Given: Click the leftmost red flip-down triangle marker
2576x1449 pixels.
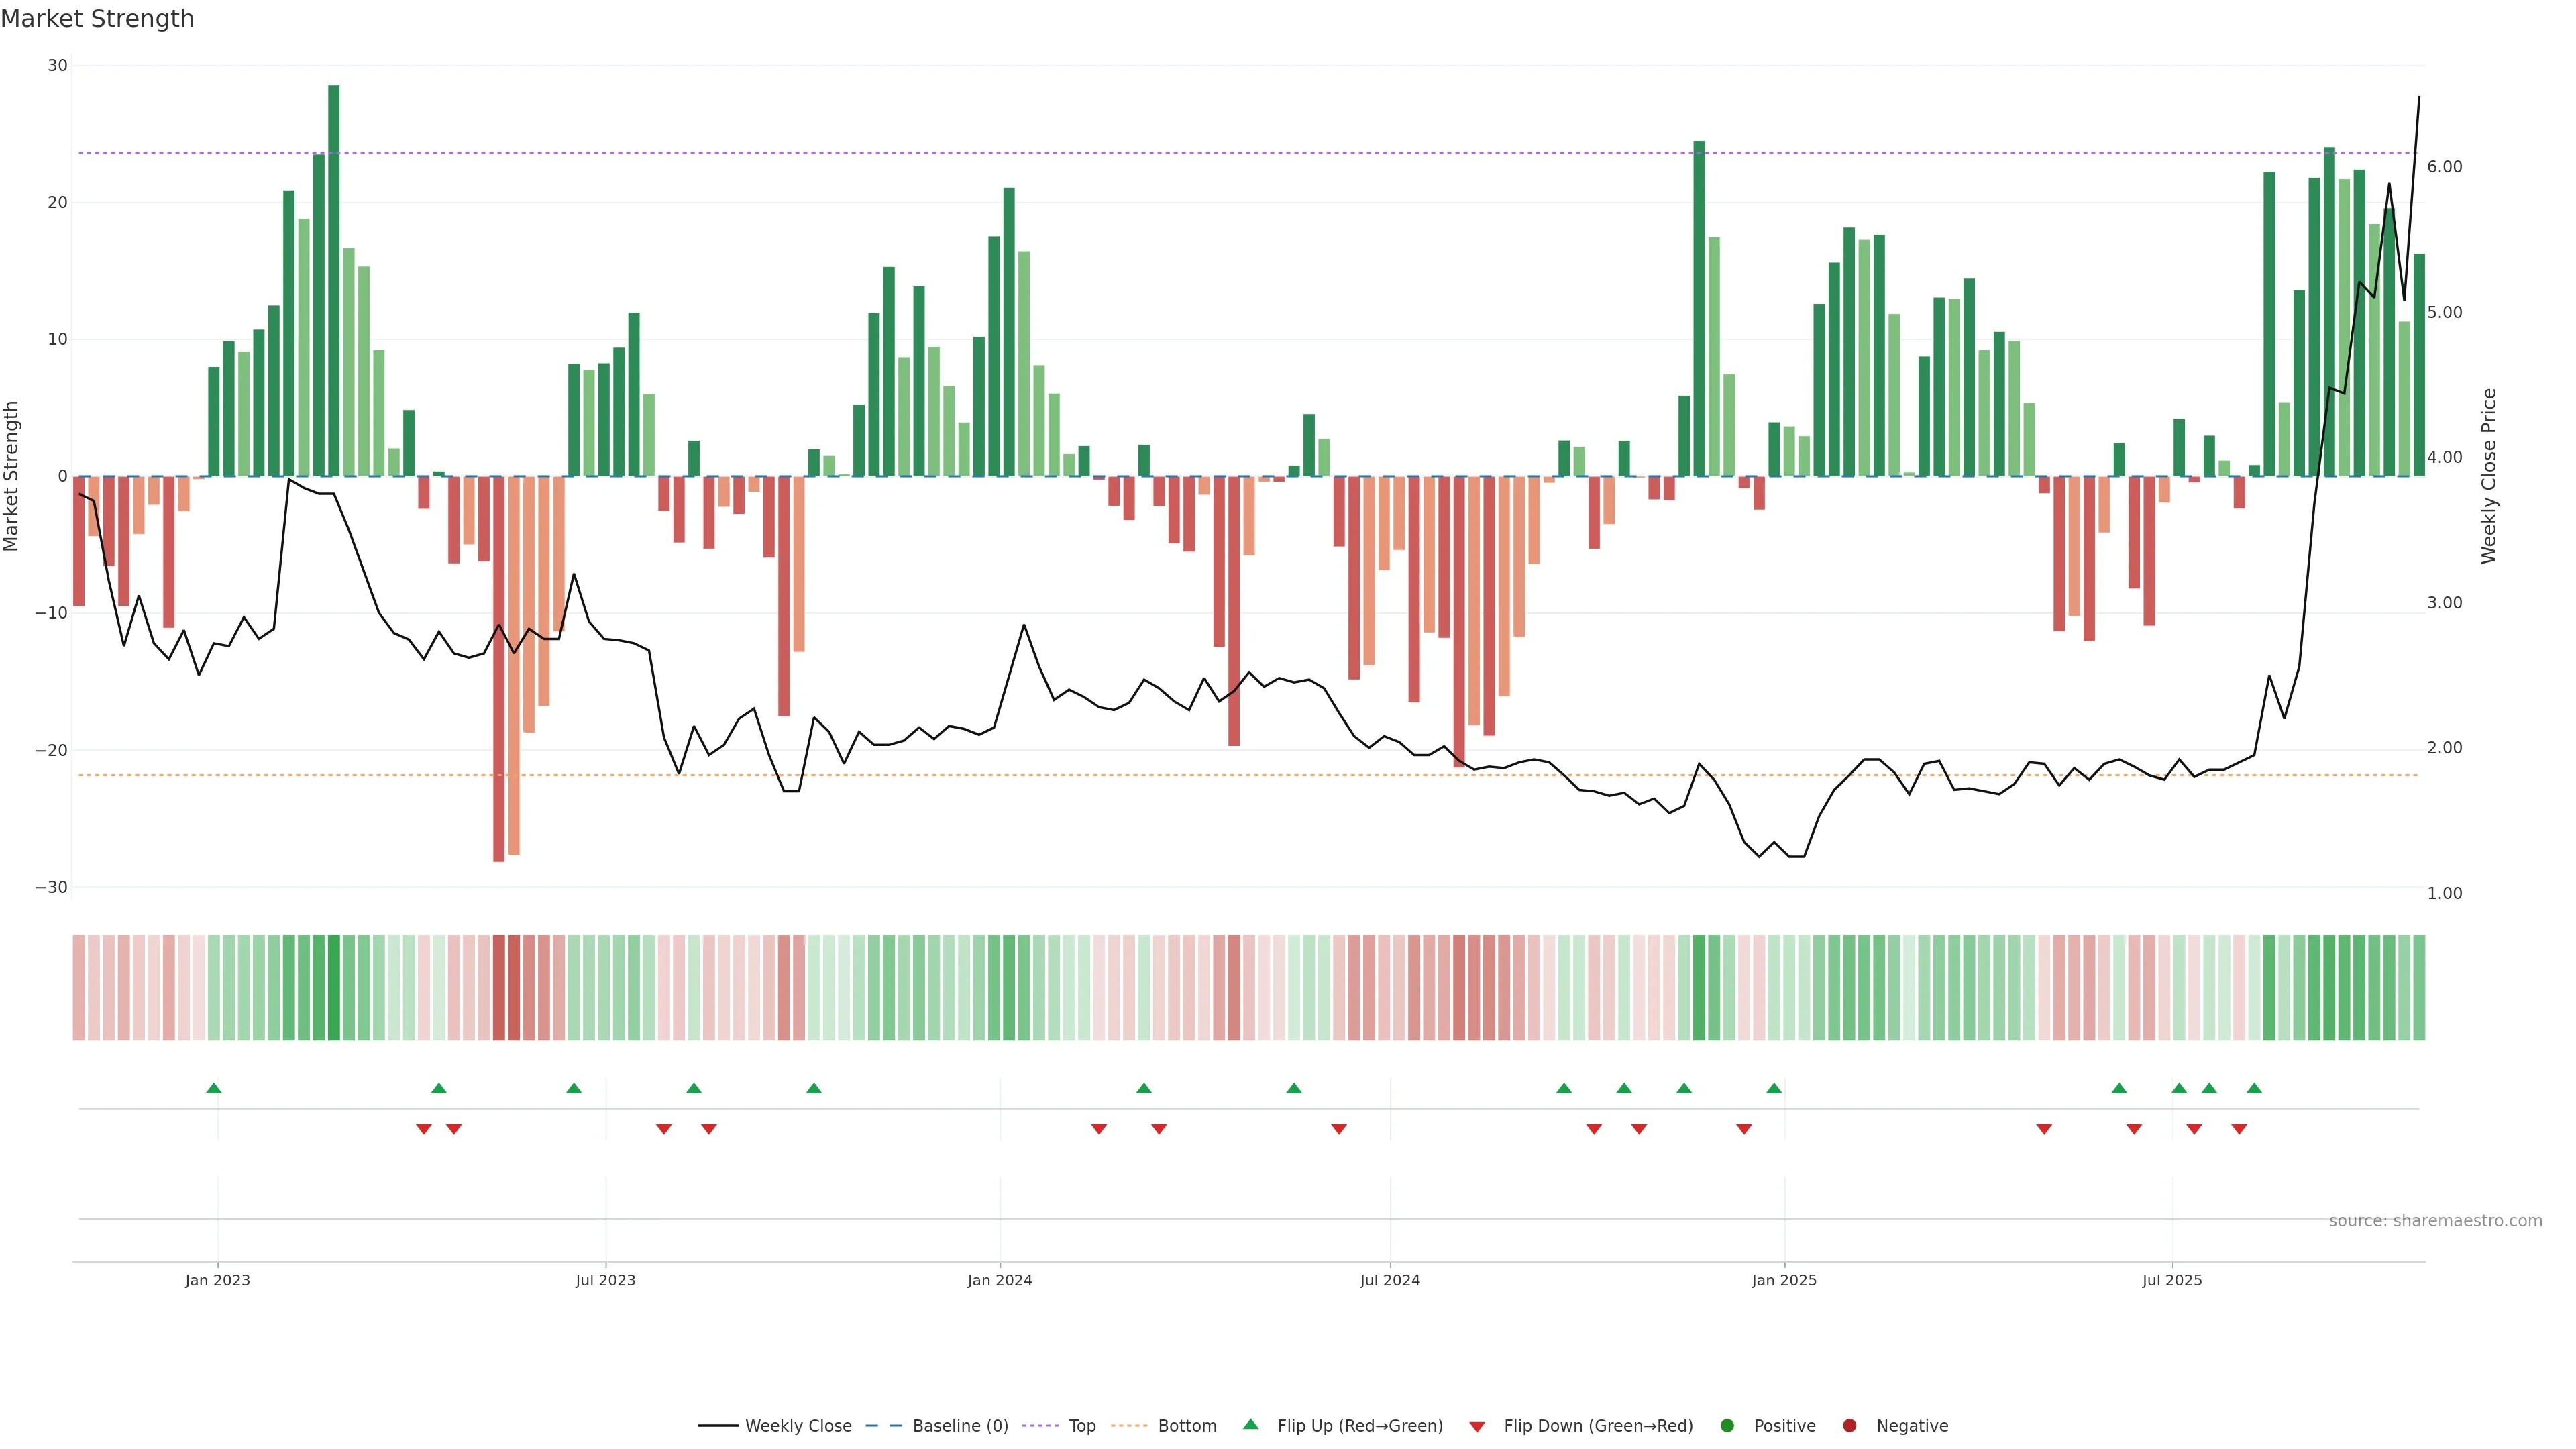Looking at the screenshot, I should point(424,1129).
